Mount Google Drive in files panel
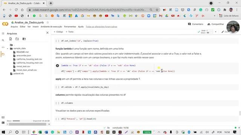Image resolution: width=241 pixels, height=135 pixels. [x=24, y=39]
